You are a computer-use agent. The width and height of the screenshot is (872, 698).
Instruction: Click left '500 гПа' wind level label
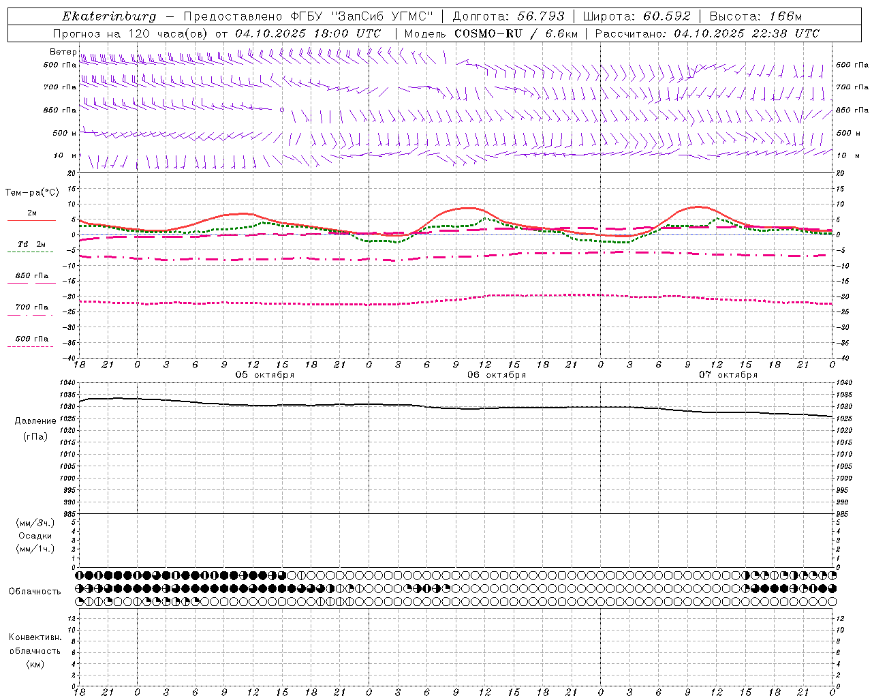click(x=60, y=65)
